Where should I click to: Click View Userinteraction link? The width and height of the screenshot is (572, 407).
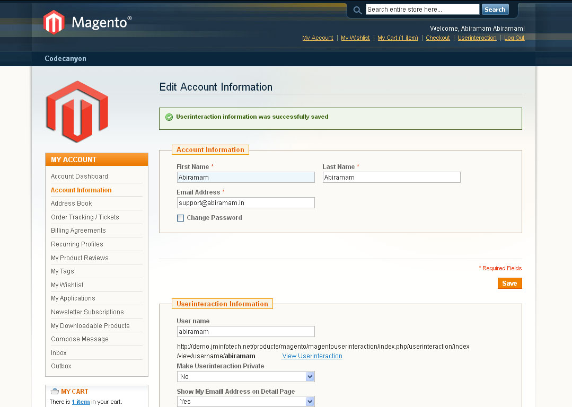[x=312, y=356]
